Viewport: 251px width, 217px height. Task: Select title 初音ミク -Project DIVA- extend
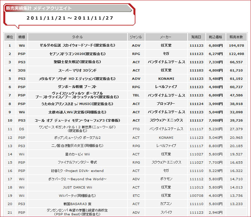pos(78,171)
